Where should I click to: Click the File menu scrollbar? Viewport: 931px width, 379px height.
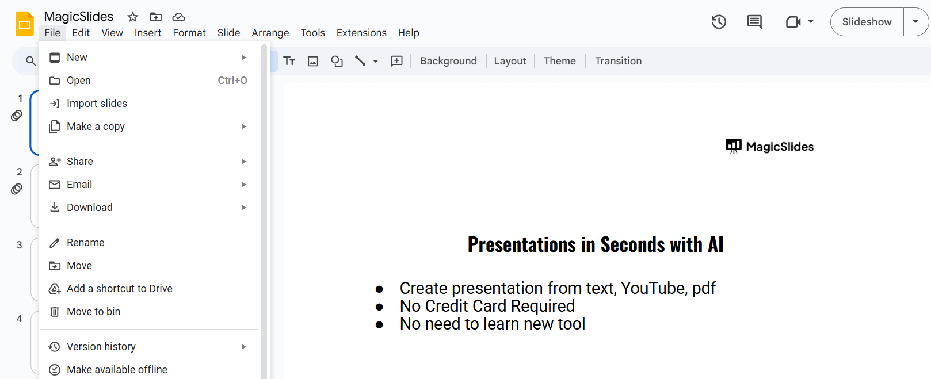(265, 211)
